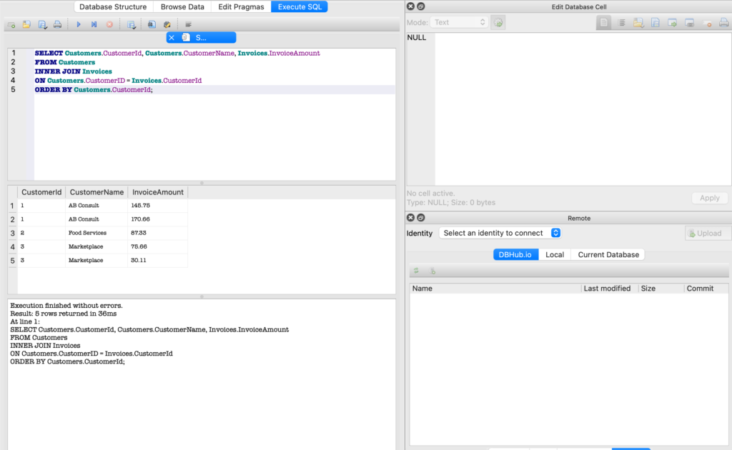The image size is (732, 450).
Task: Execute the current line only
Action: [x=94, y=24]
